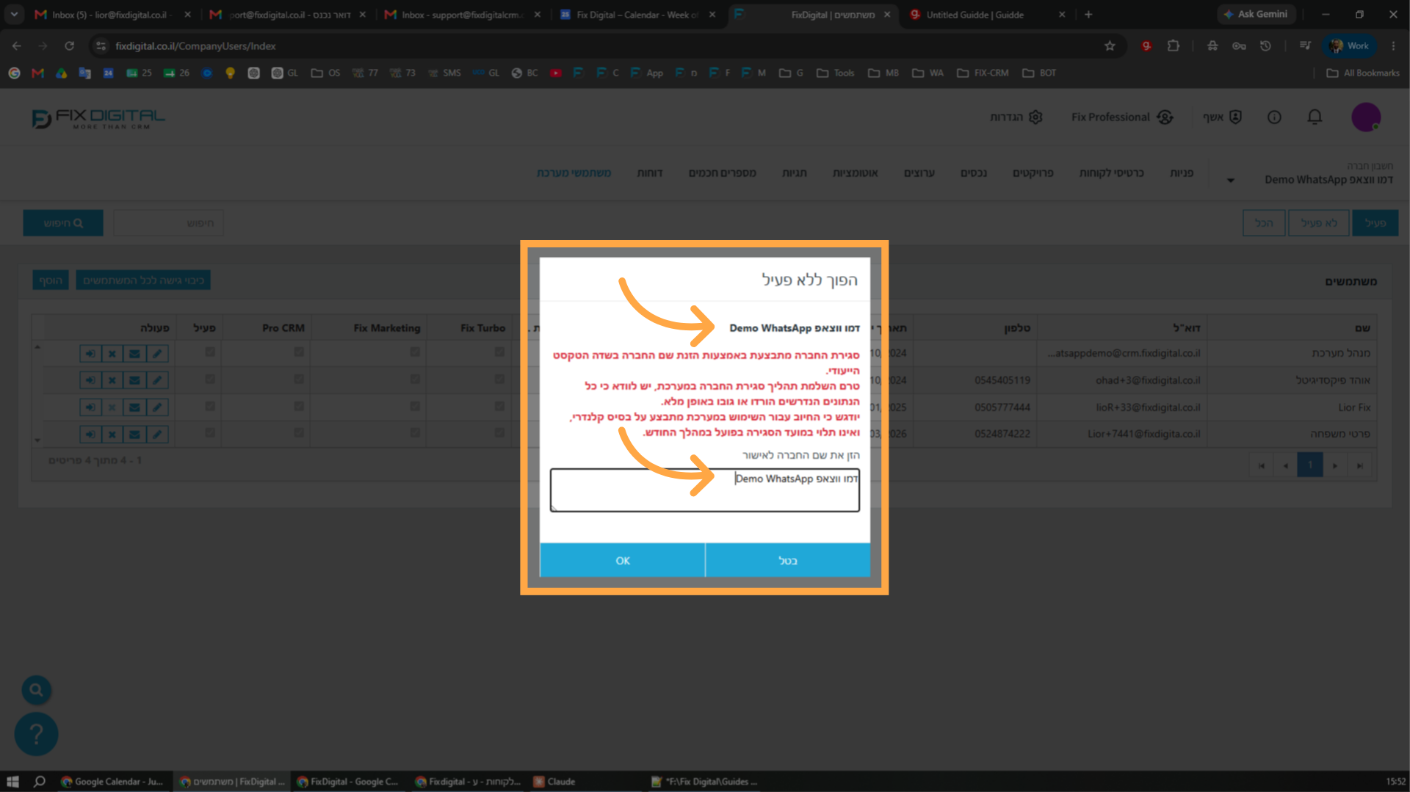Open the MB bookmark folder

(x=883, y=73)
